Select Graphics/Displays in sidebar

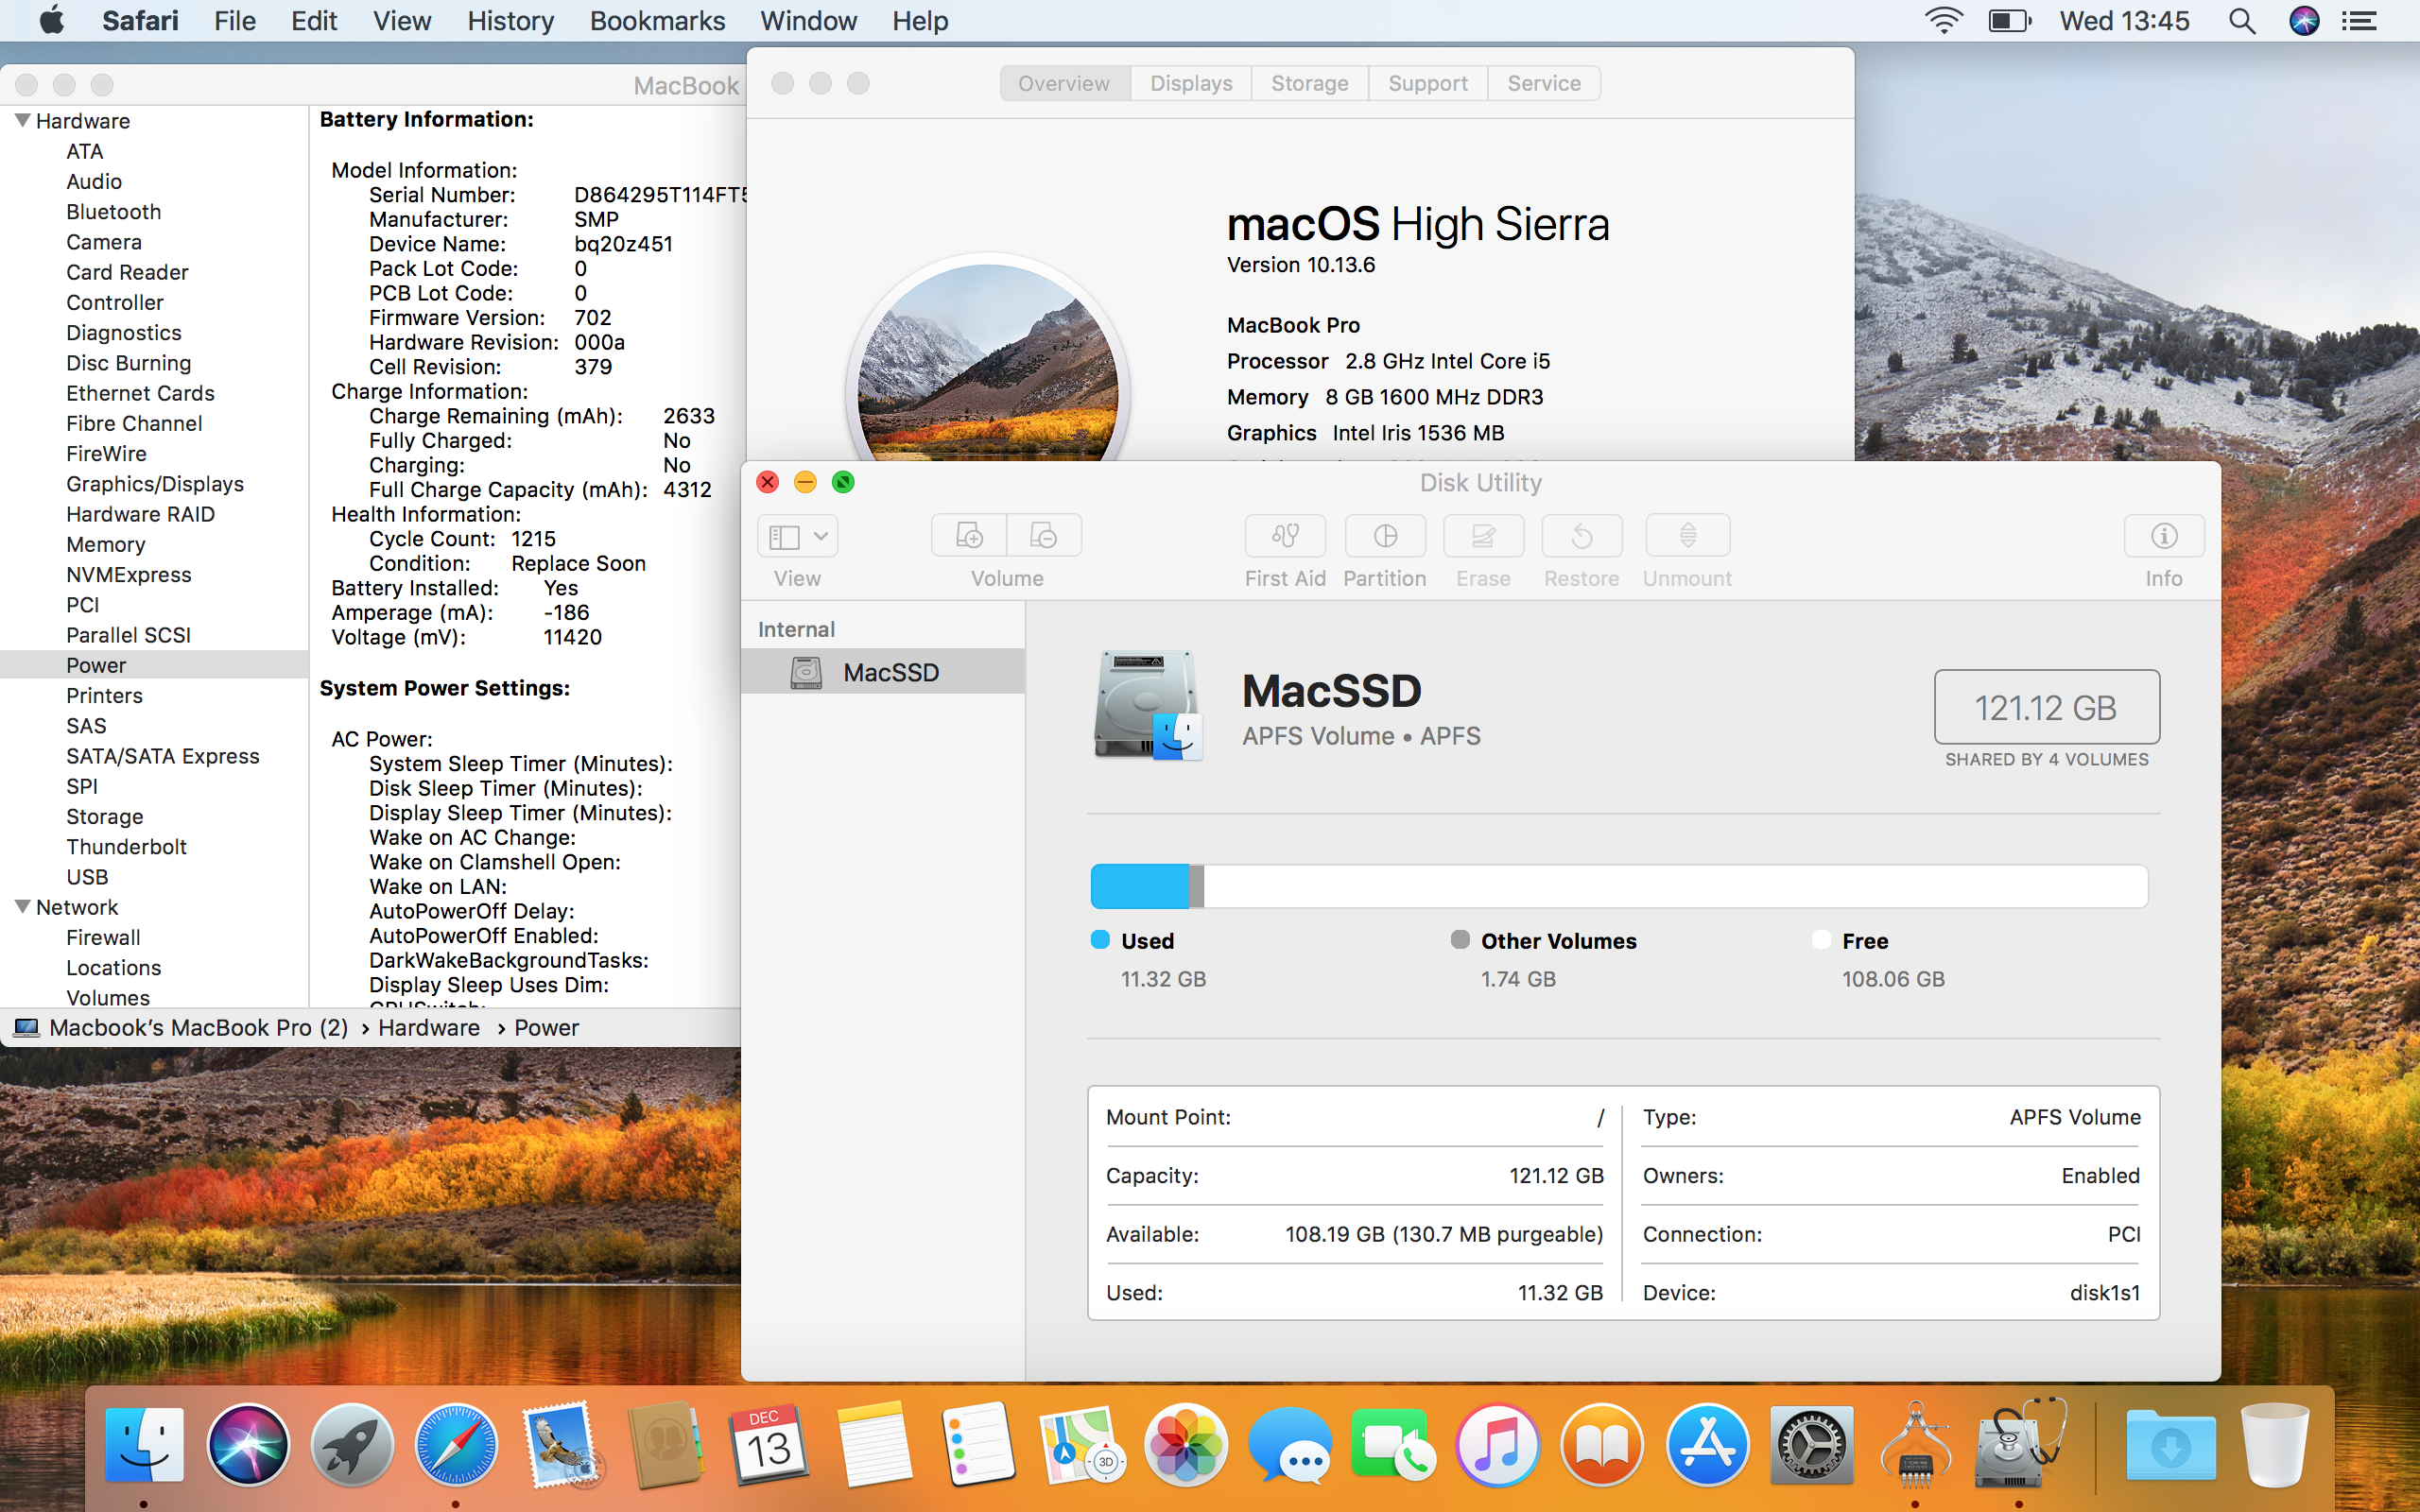click(x=155, y=484)
